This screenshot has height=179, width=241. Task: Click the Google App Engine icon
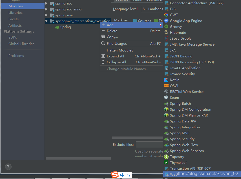pyautogui.click(x=166, y=21)
